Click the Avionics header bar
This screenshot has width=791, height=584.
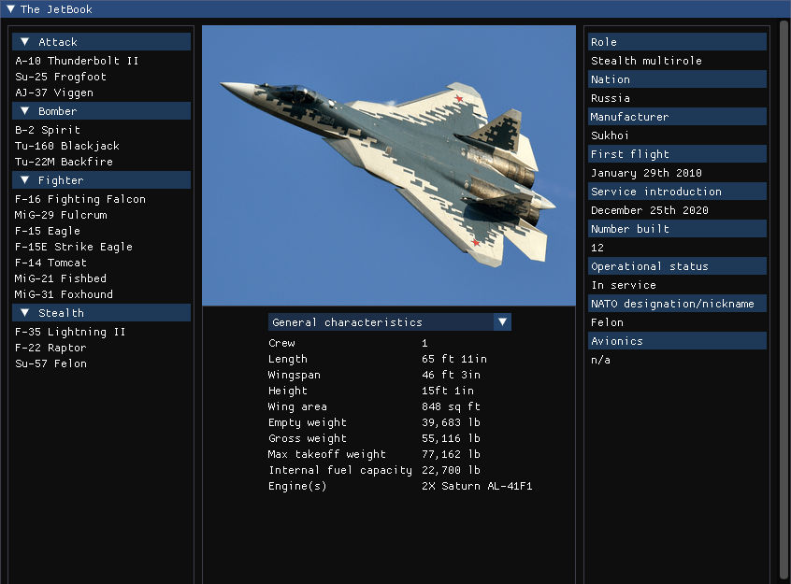pyautogui.click(x=677, y=340)
